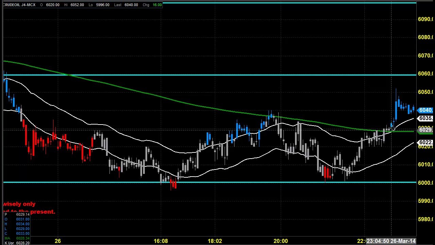Click the green Chg value 16.00
Viewport: 435px width, 245px height.
click(157, 5)
